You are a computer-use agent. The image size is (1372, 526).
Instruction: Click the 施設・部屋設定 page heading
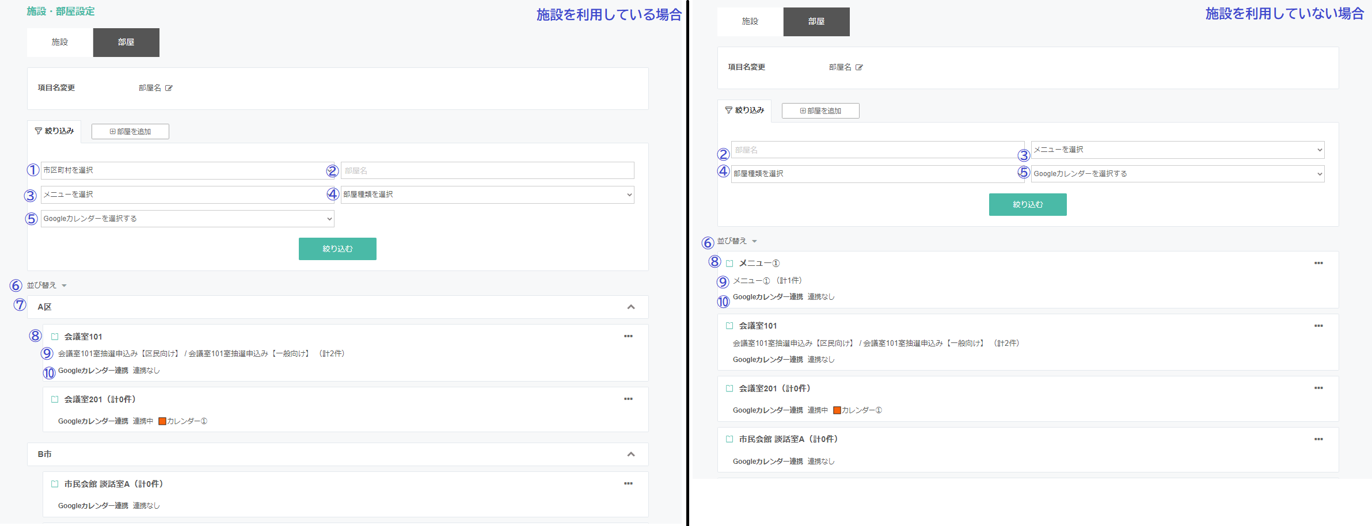[x=60, y=12]
